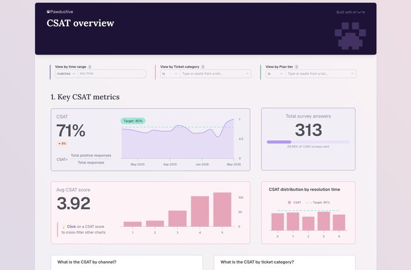Click the 'Total survey answers' label
Viewport: 411px width, 270px height.
click(x=308, y=116)
